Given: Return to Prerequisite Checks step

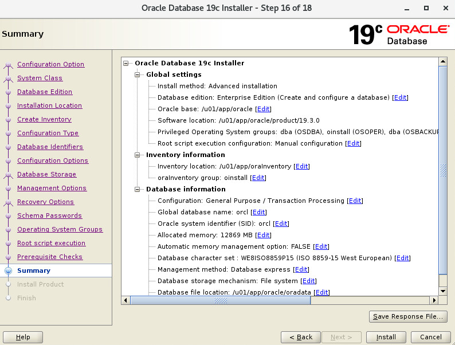Looking at the screenshot, I should point(50,257).
